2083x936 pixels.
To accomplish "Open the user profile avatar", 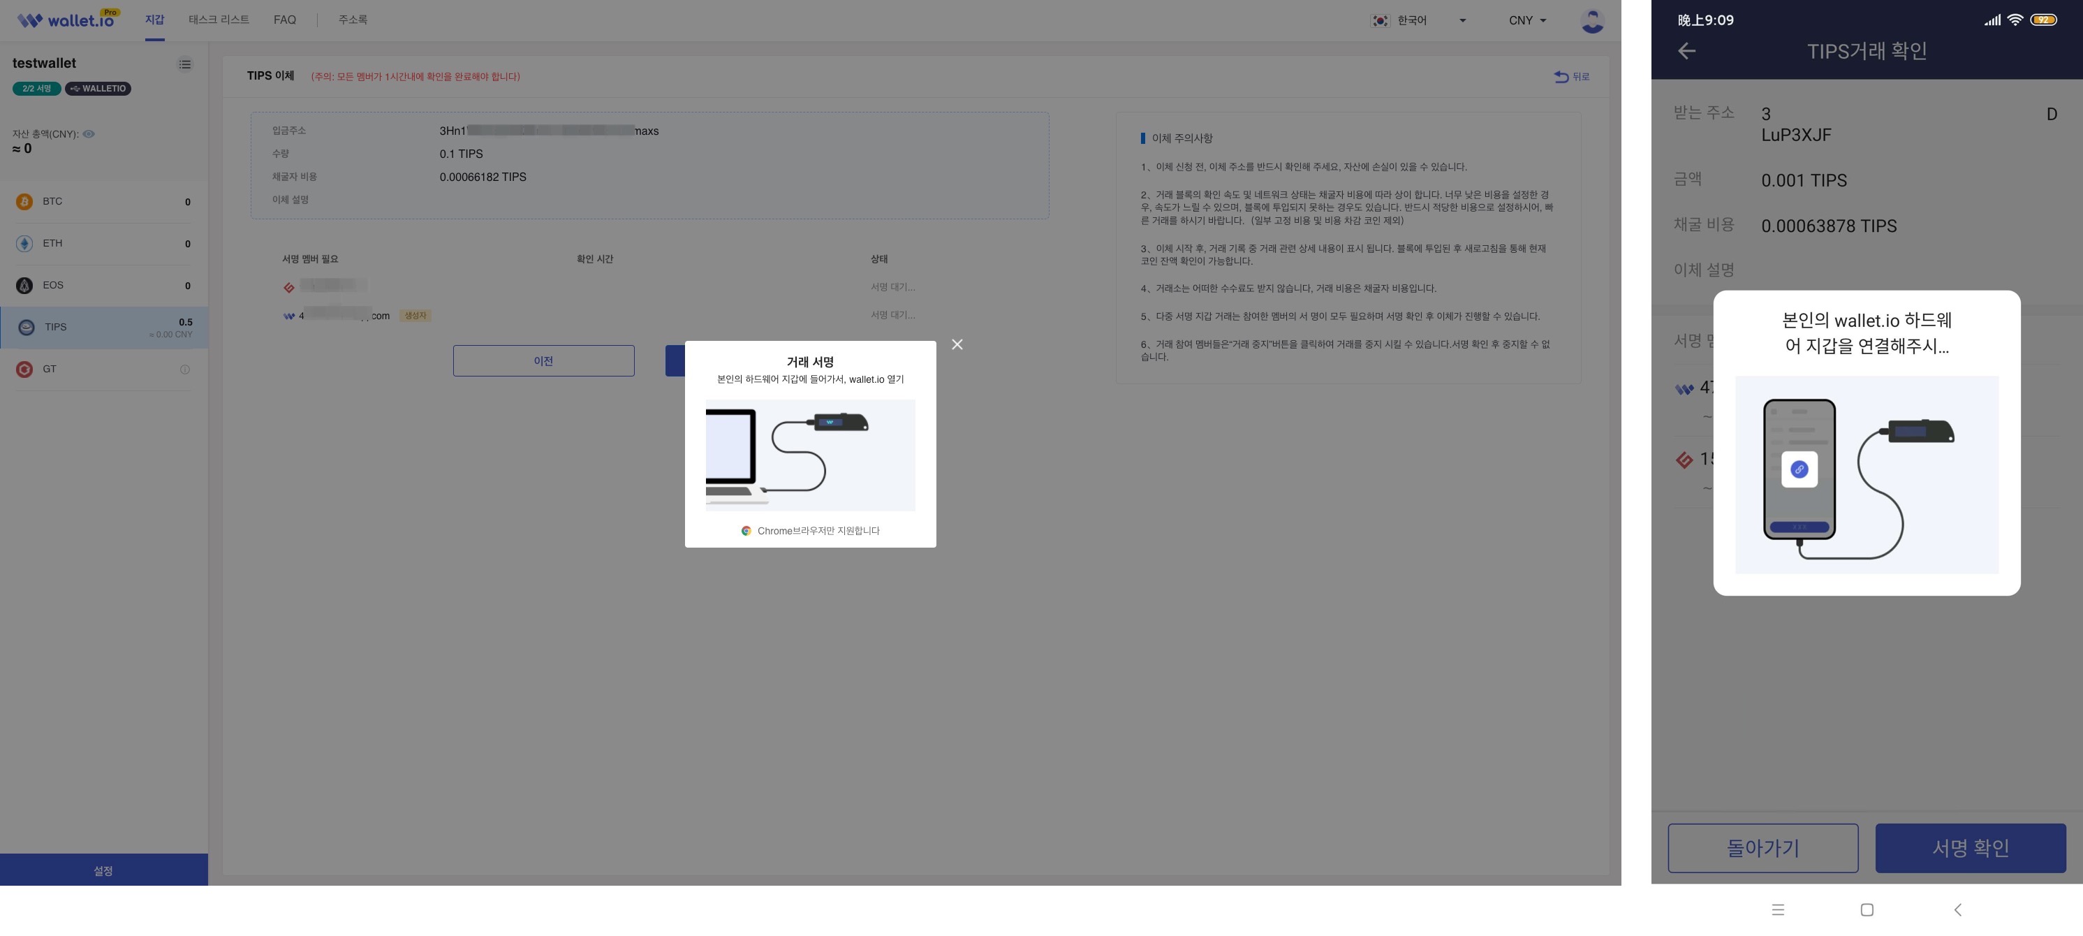I will click(1591, 21).
